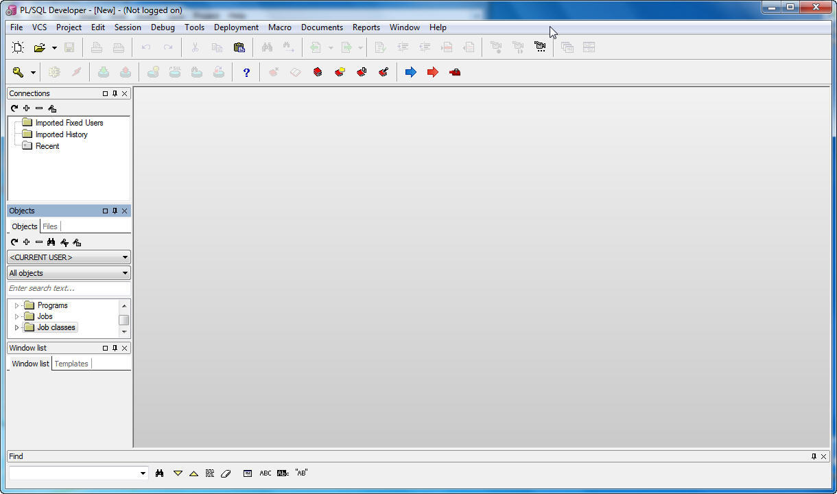Viewport: 837px width, 494px height.
Task: Expand the Job classes folder node
Action: pos(17,327)
